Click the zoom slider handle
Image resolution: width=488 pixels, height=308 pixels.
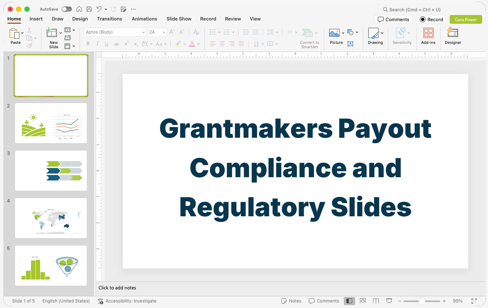(x=422, y=301)
